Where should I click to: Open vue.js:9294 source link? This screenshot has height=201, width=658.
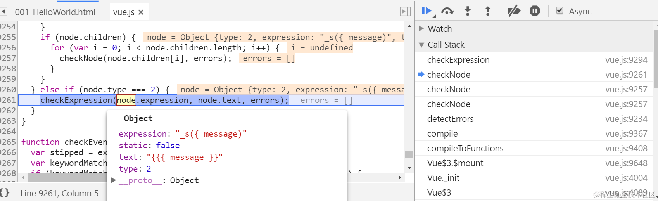point(626,60)
